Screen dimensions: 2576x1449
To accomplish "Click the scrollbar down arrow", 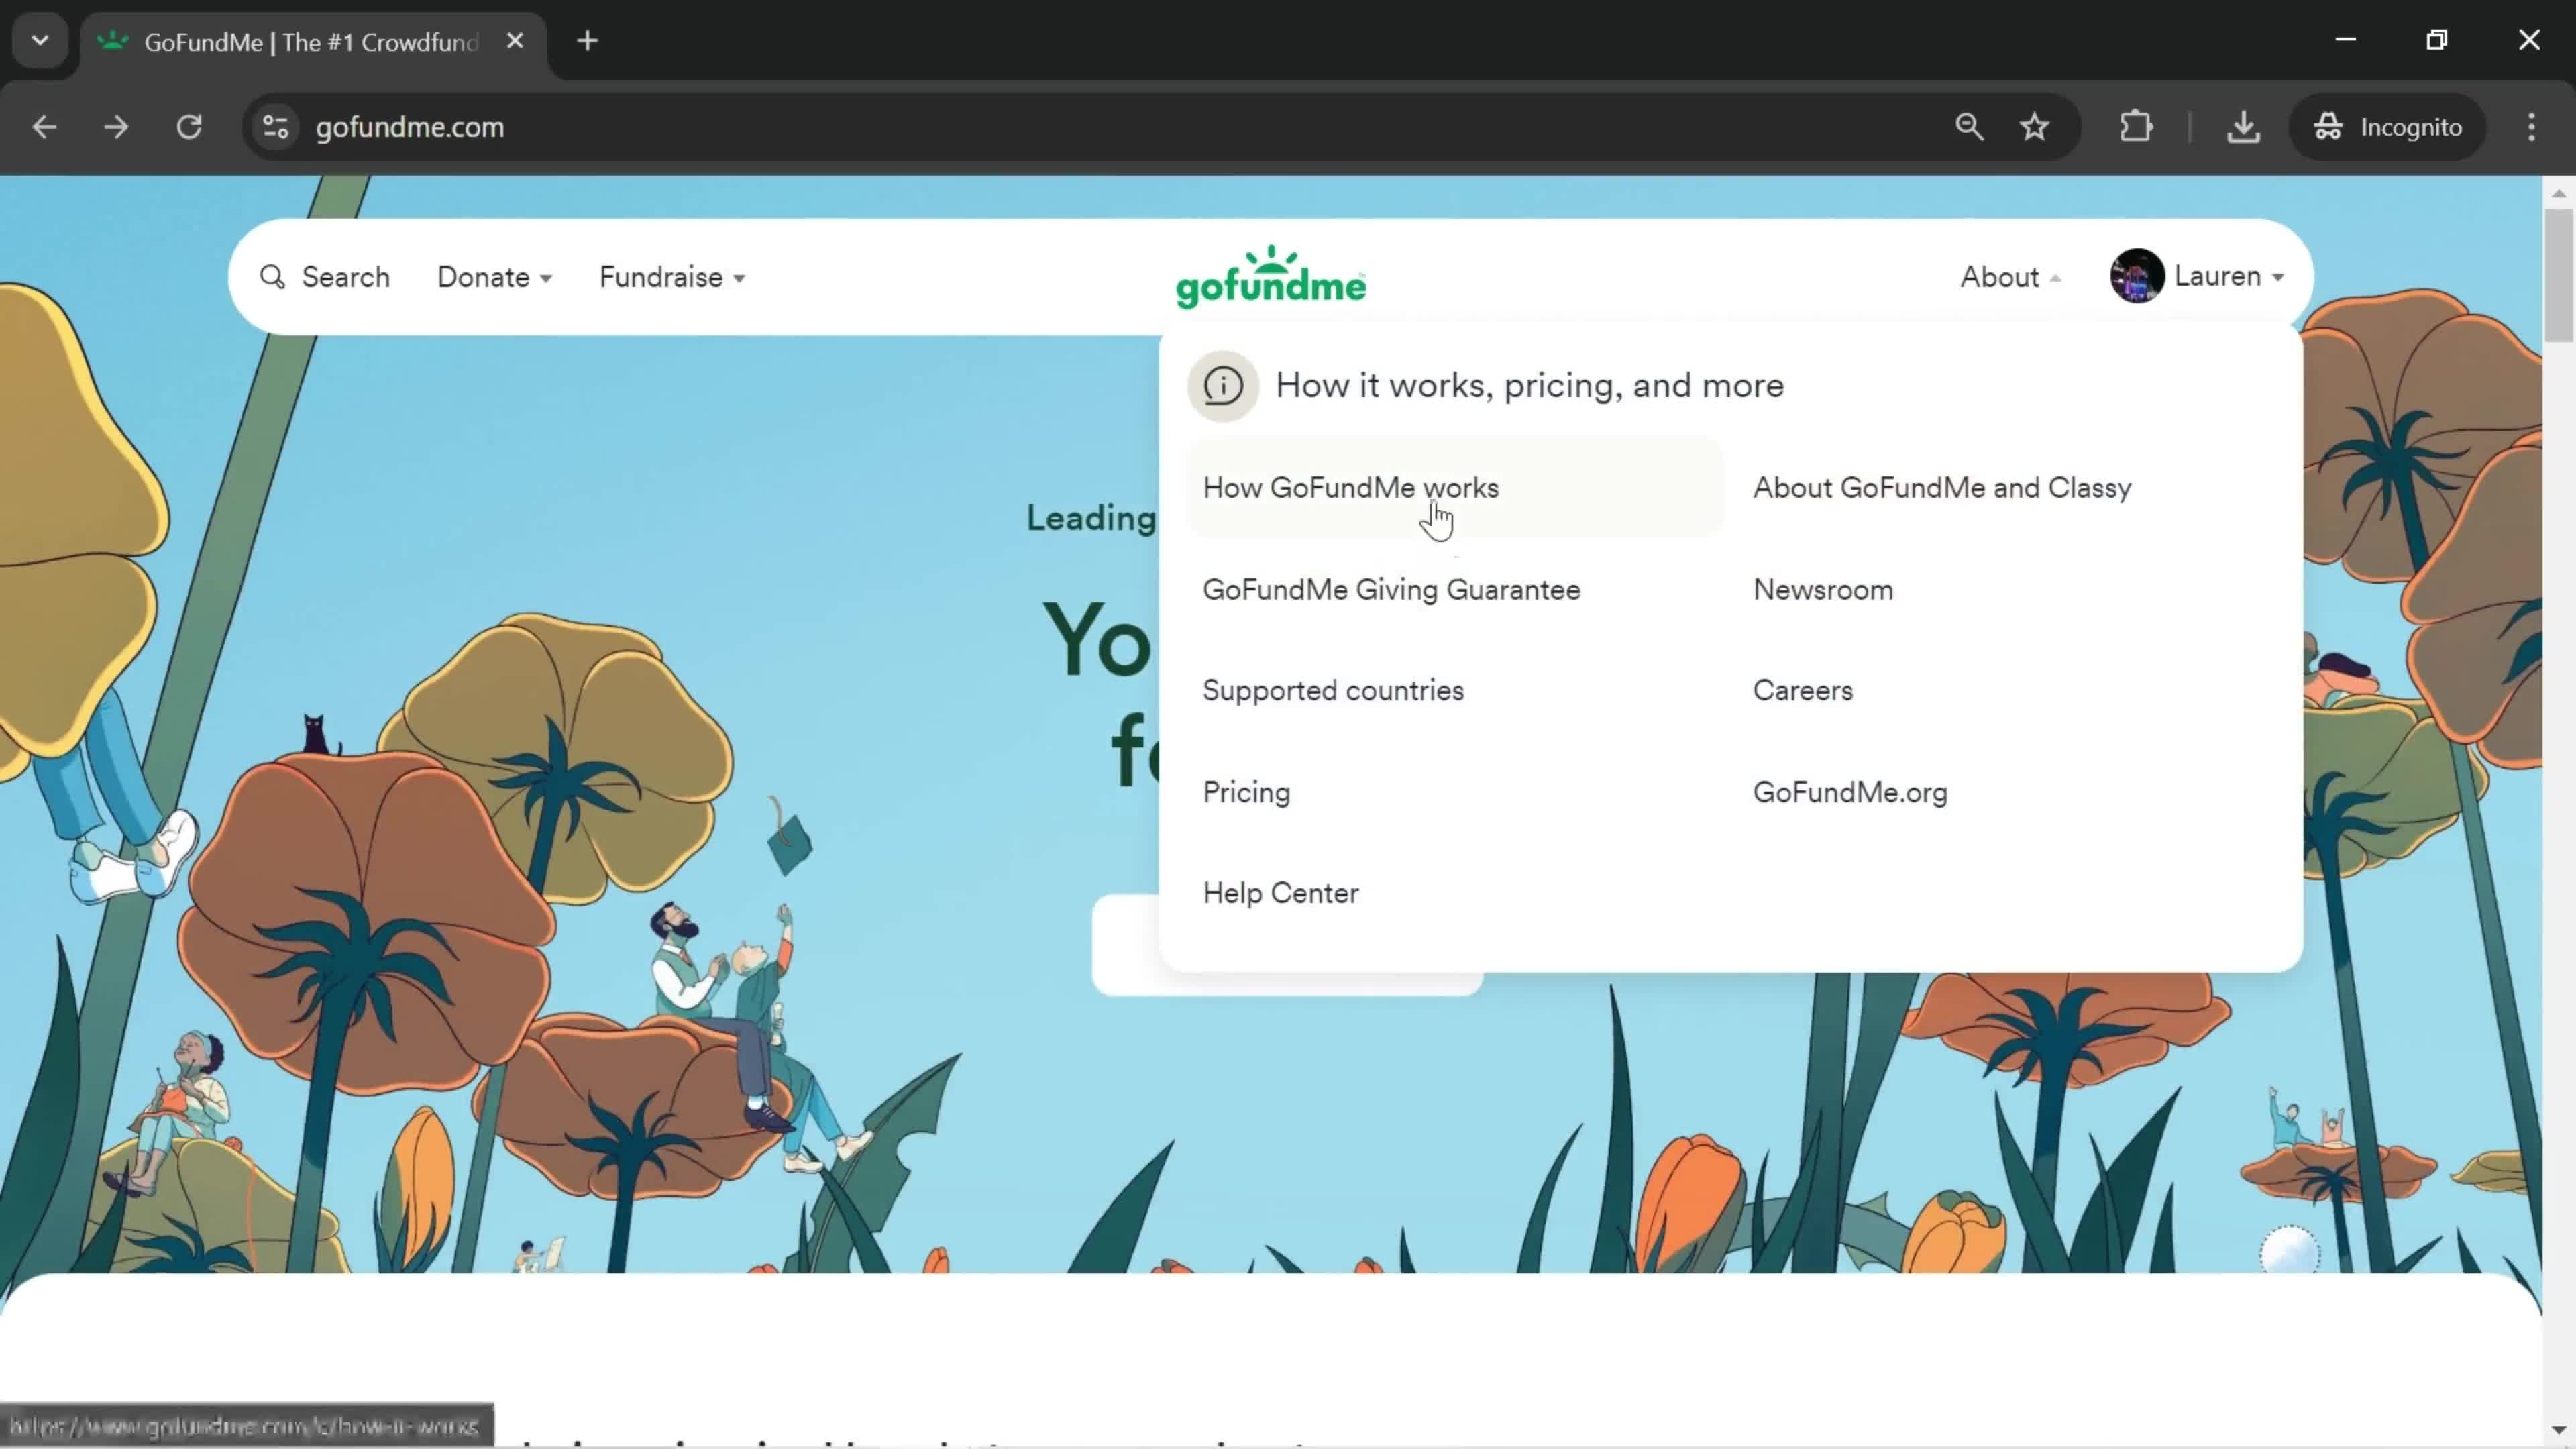I will click(x=2558, y=1430).
